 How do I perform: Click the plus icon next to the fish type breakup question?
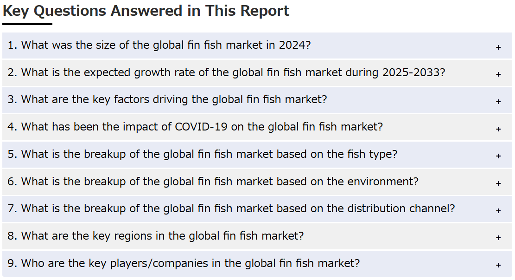498,156
